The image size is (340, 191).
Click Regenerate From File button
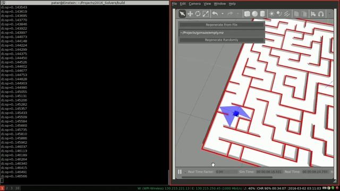(x=222, y=25)
